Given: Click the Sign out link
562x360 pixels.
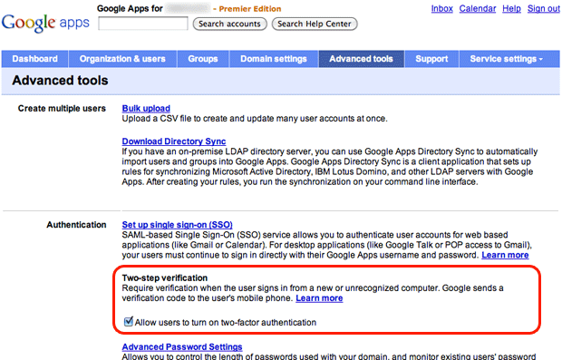Looking at the screenshot, I should (543, 8).
